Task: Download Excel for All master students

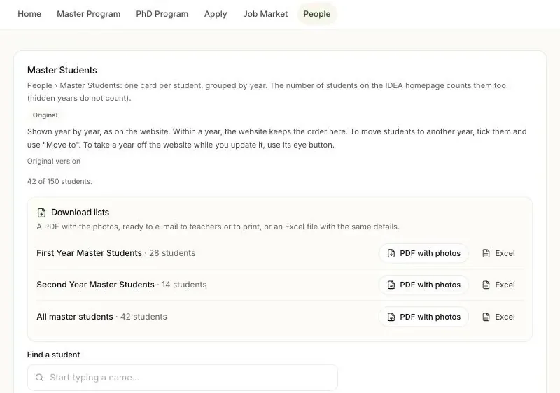Action: [498, 317]
